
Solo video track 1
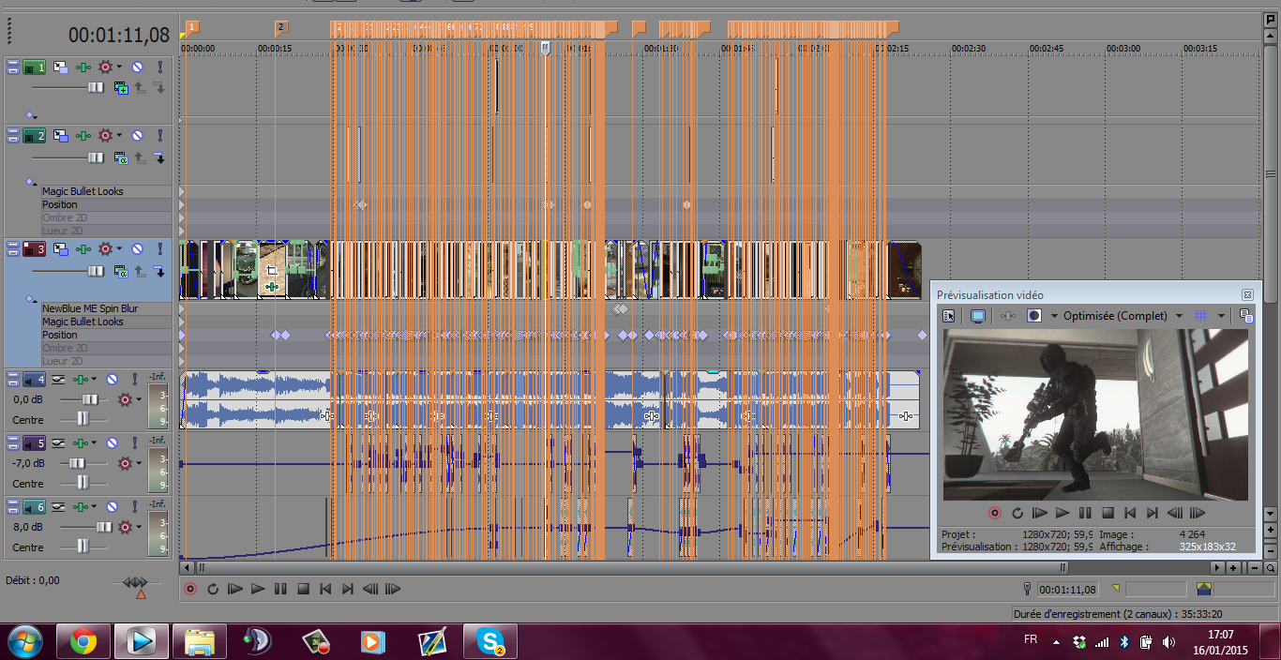(x=159, y=67)
